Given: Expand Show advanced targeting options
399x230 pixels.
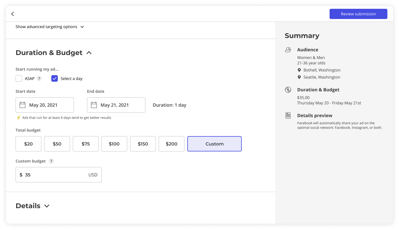Looking at the screenshot, I should pyautogui.click(x=50, y=27).
